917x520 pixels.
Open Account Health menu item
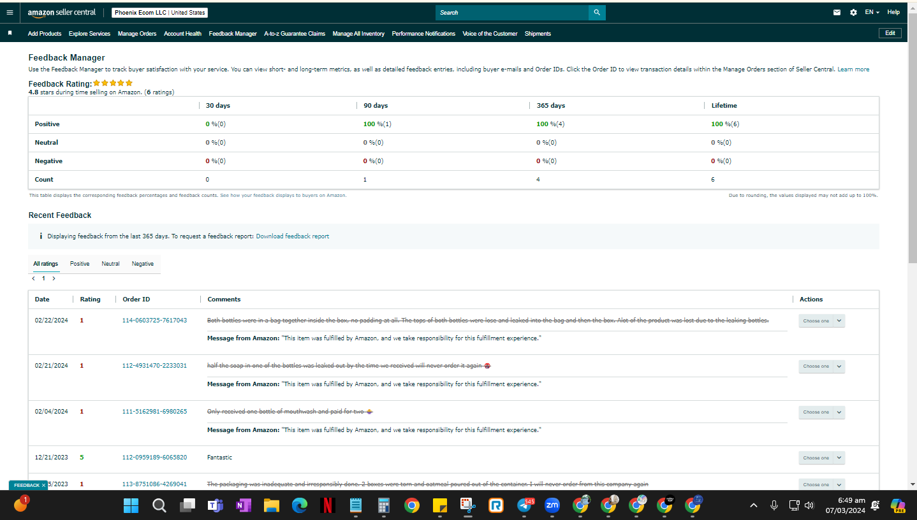182,34
